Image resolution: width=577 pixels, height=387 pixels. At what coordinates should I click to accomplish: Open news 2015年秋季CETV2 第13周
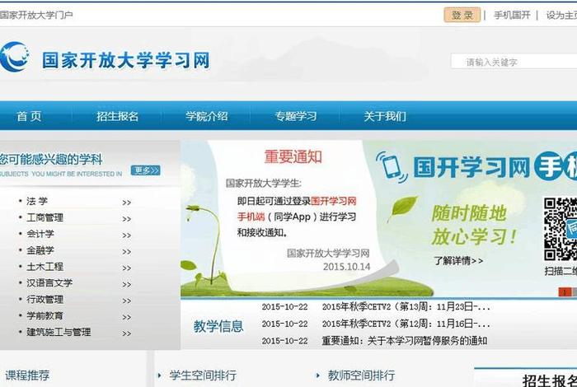tap(406, 306)
